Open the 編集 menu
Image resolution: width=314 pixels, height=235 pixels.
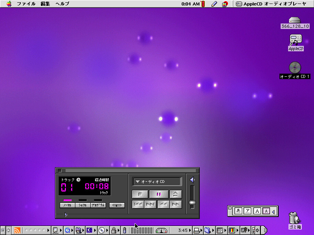pyautogui.click(x=46, y=4)
